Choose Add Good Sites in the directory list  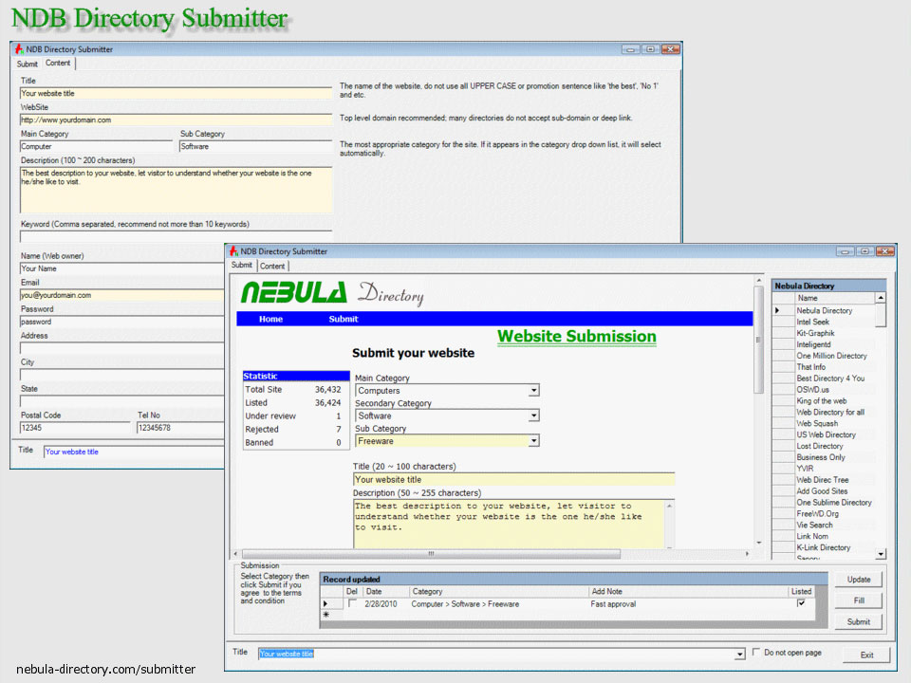(824, 491)
